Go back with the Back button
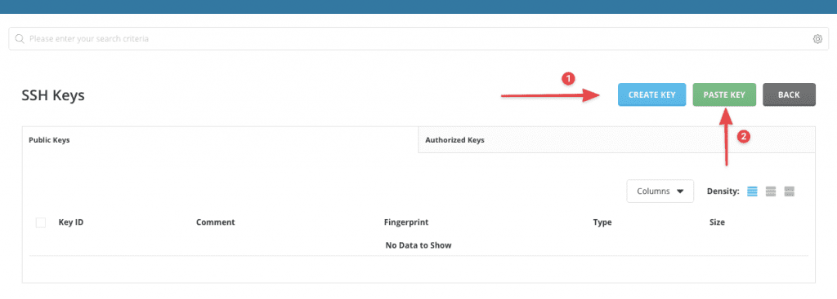The height and width of the screenshot is (299, 837). 789,95
